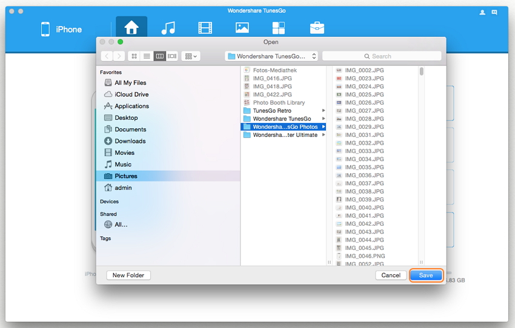Click the feedback chat icon in title bar

coord(494,11)
